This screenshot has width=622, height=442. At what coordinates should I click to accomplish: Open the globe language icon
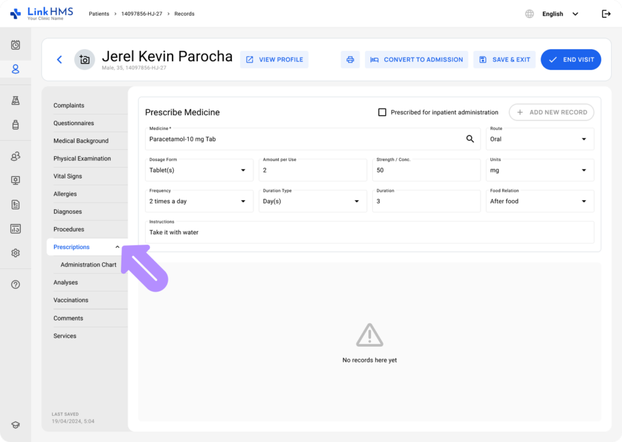click(530, 14)
